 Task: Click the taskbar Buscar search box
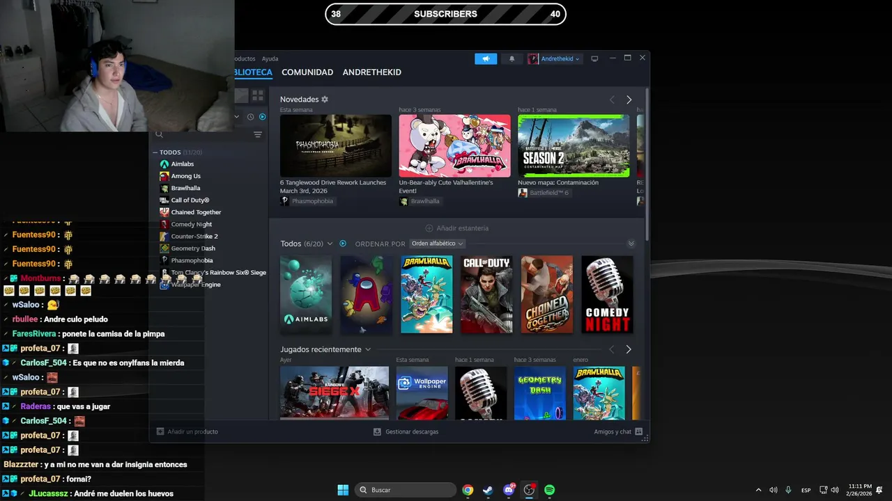[406, 490]
